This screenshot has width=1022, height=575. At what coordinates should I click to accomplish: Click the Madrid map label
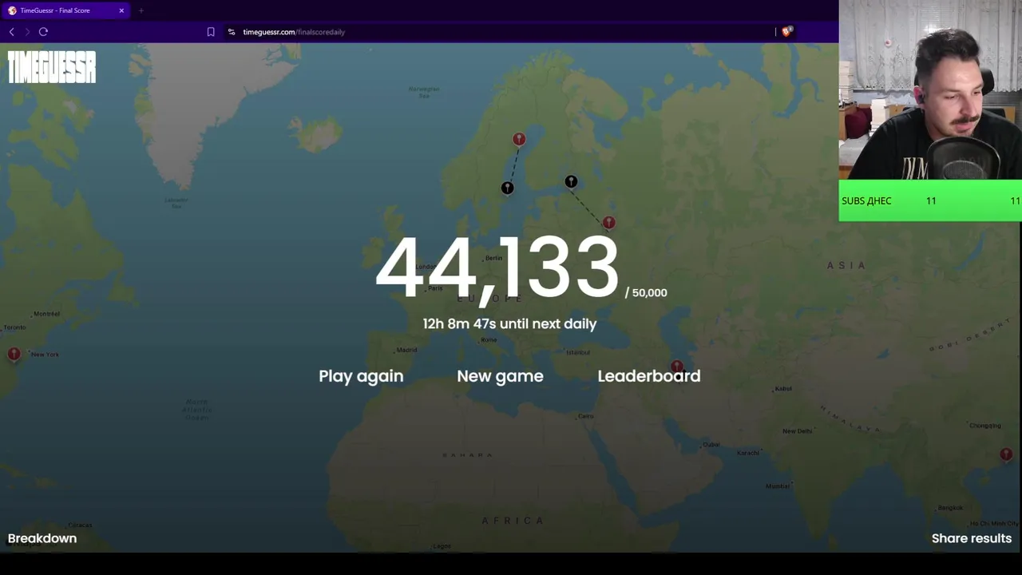[406, 350]
